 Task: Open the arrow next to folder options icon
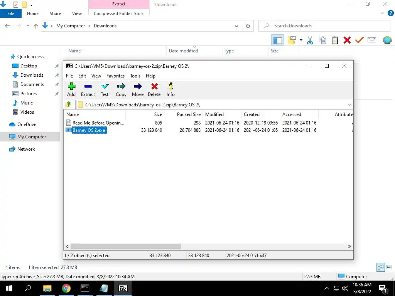(x=301, y=40)
